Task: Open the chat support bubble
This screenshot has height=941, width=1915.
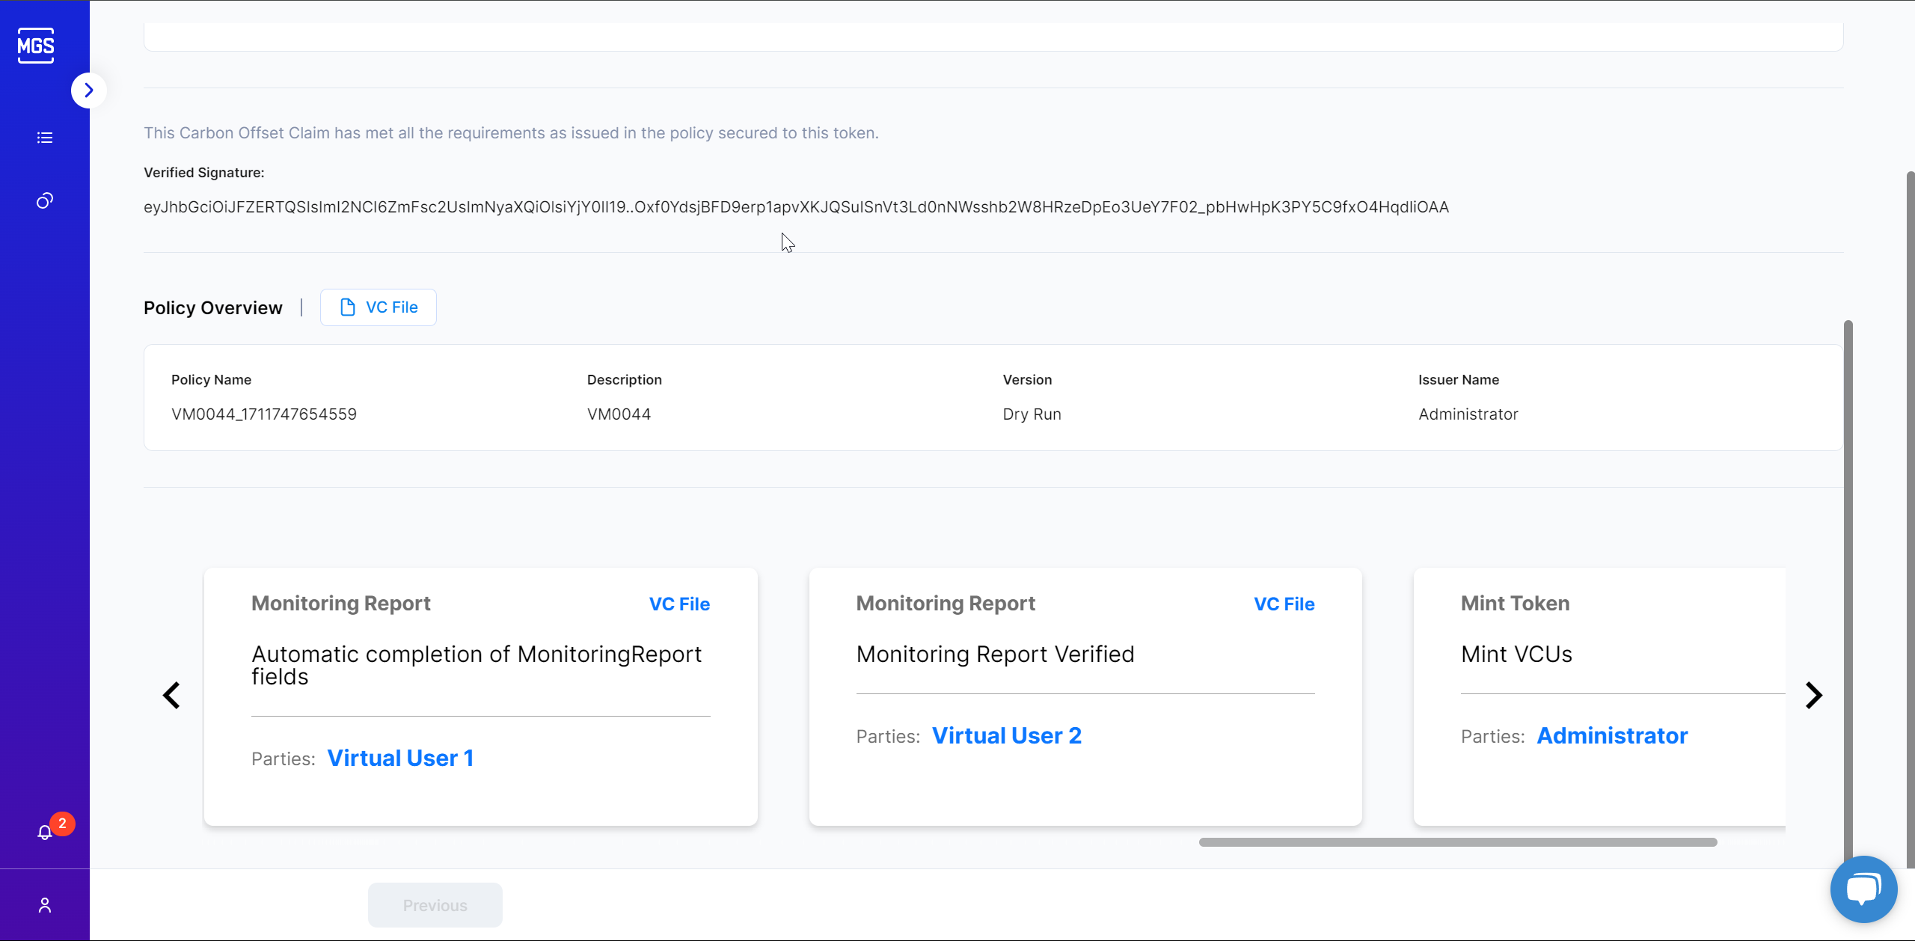Action: click(x=1863, y=889)
